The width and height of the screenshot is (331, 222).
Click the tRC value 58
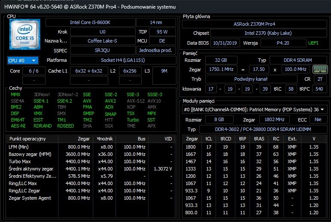pos(291,89)
